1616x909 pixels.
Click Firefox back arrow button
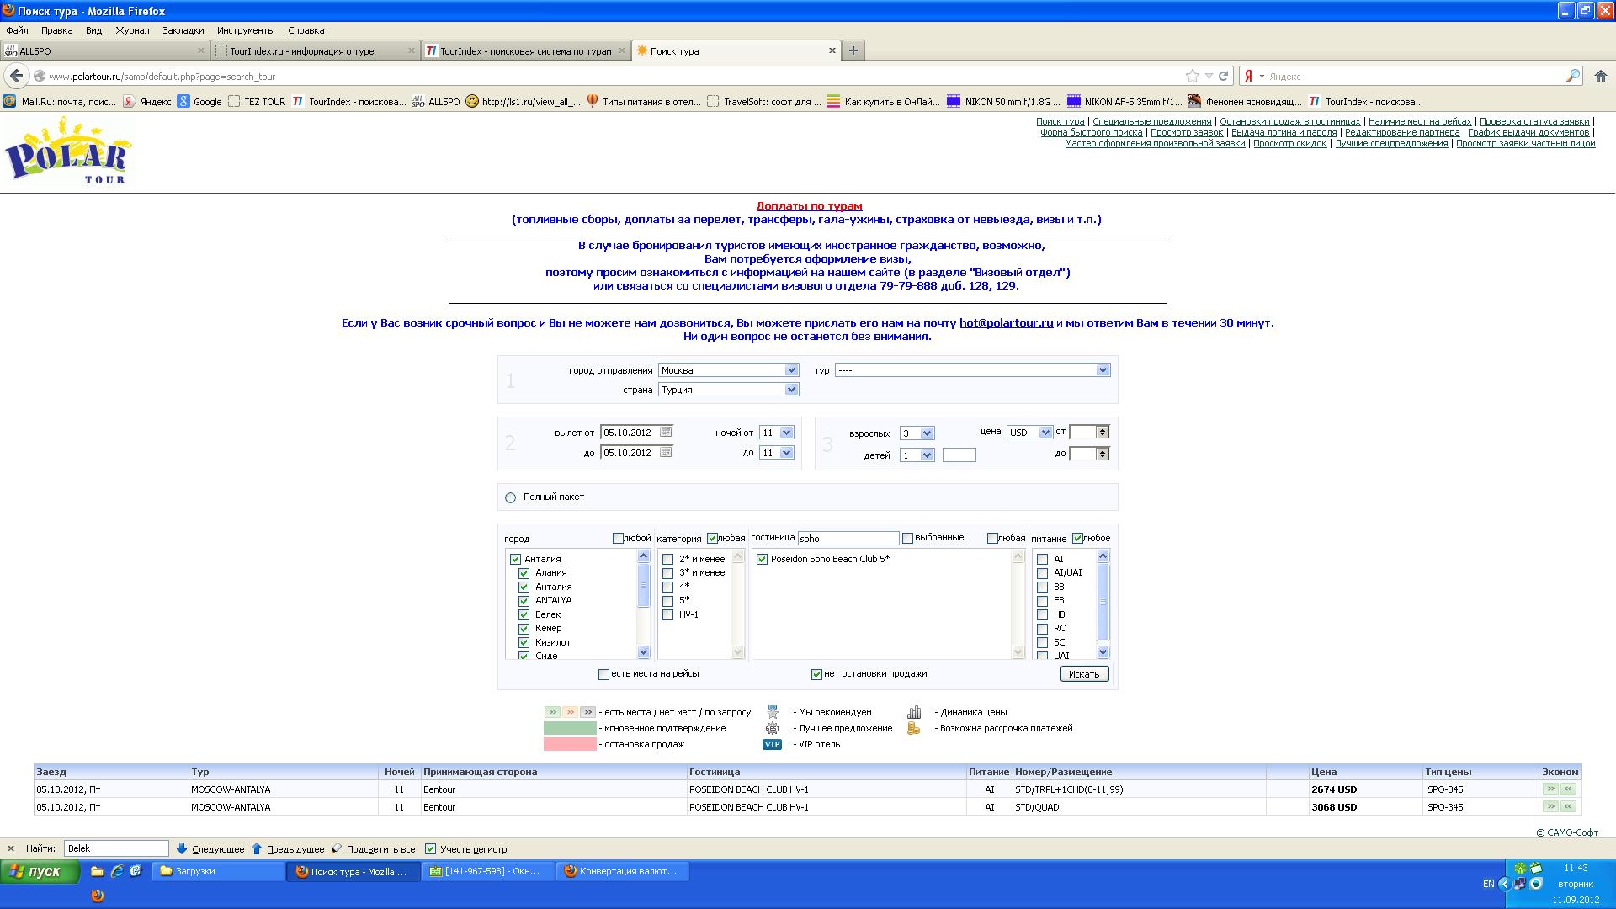16,76
